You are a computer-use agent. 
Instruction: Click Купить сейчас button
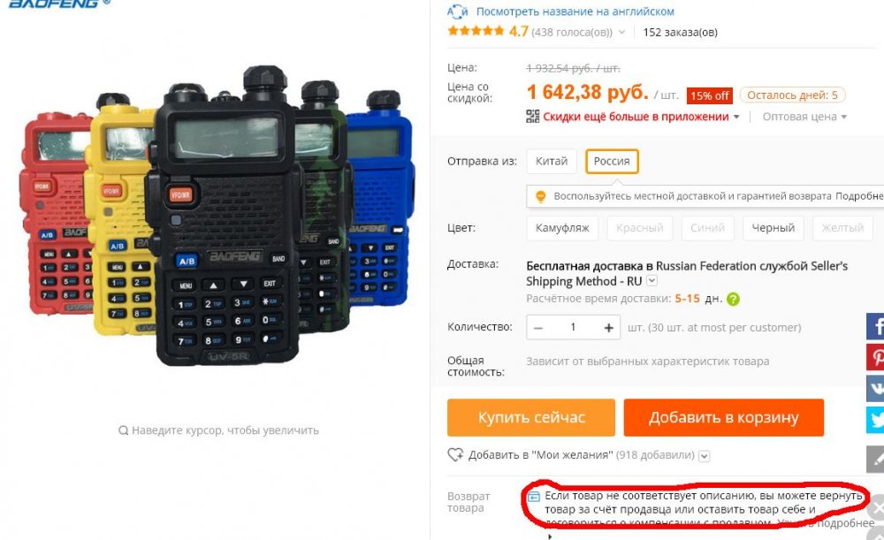pyautogui.click(x=531, y=418)
